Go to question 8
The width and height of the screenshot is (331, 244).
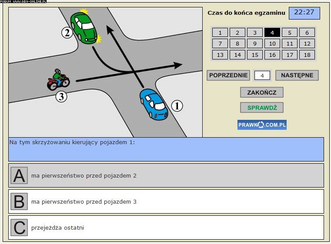click(x=237, y=43)
